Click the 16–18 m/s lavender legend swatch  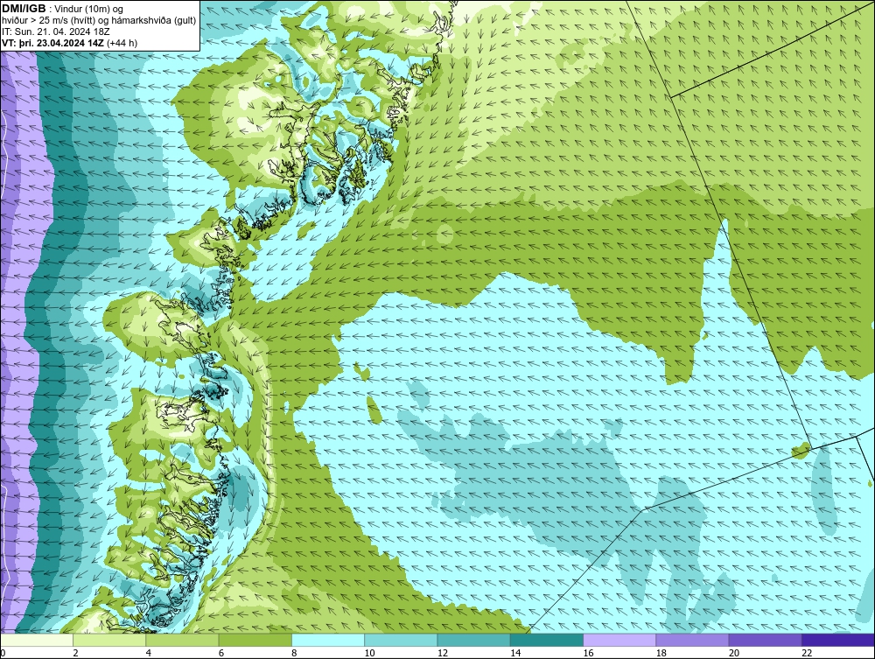pos(619,640)
